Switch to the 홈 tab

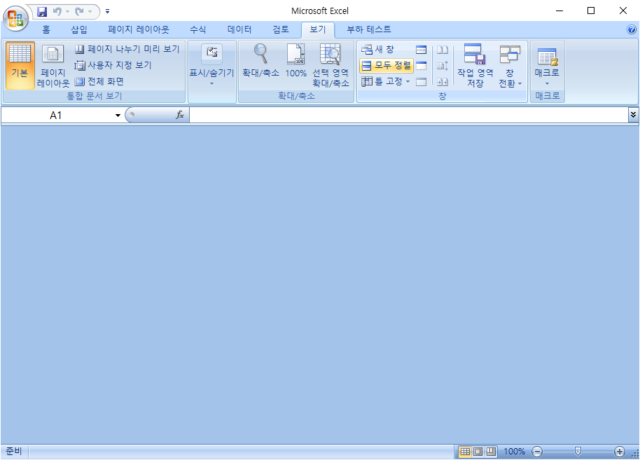coord(46,29)
